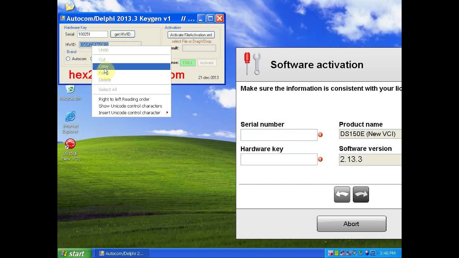Choose Delete in the context menu

point(131,80)
